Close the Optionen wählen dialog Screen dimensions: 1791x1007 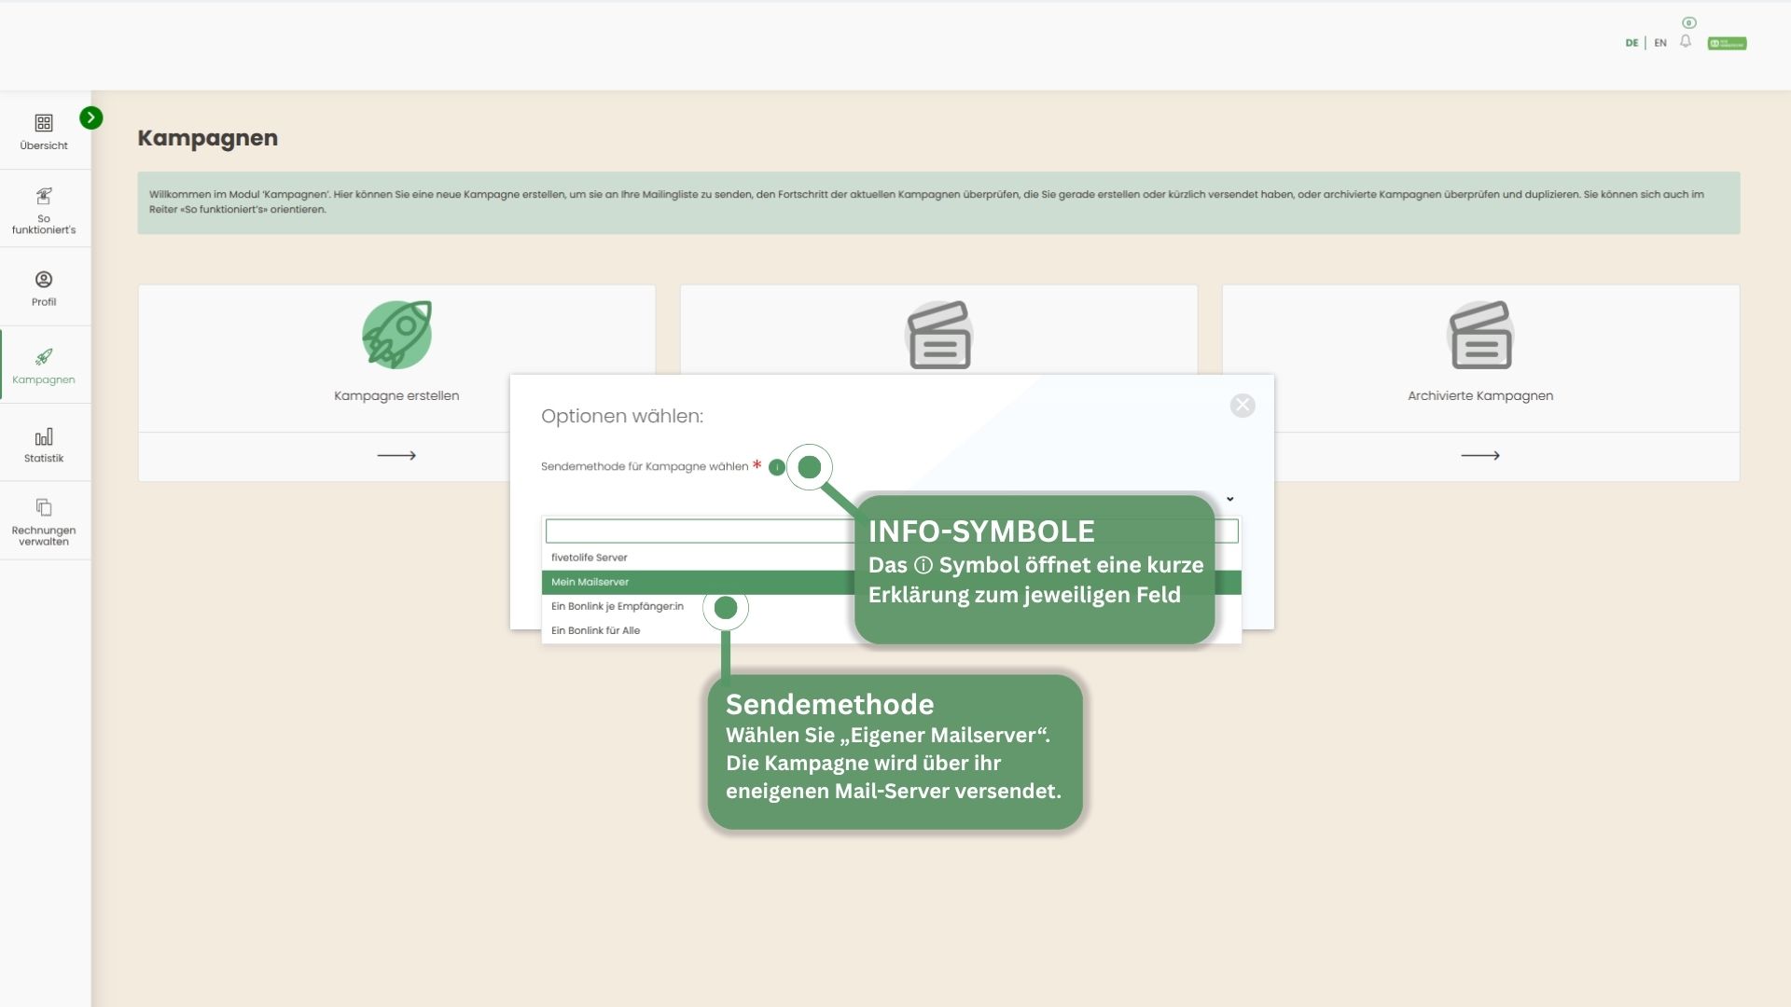click(x=1243, y=406)
